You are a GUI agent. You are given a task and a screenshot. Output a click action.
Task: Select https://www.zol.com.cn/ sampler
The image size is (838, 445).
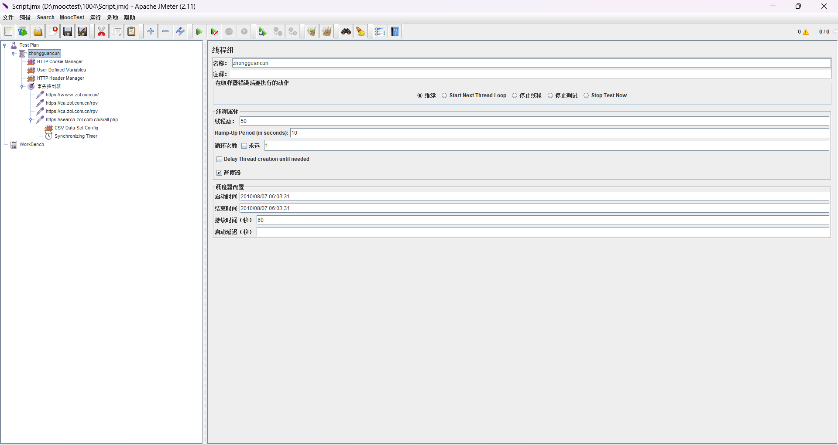tap(72, 95)
